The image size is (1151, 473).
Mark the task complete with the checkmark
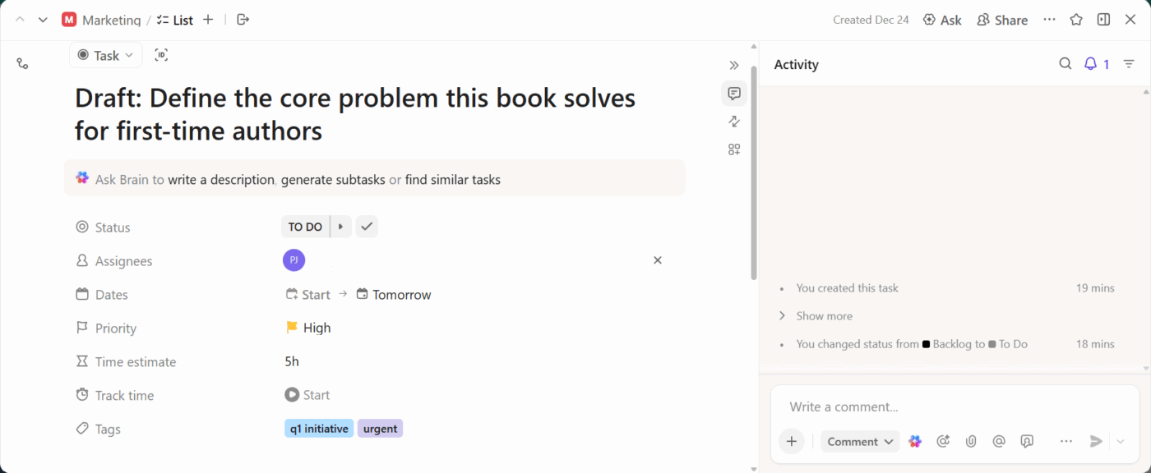tap(367, 226)
